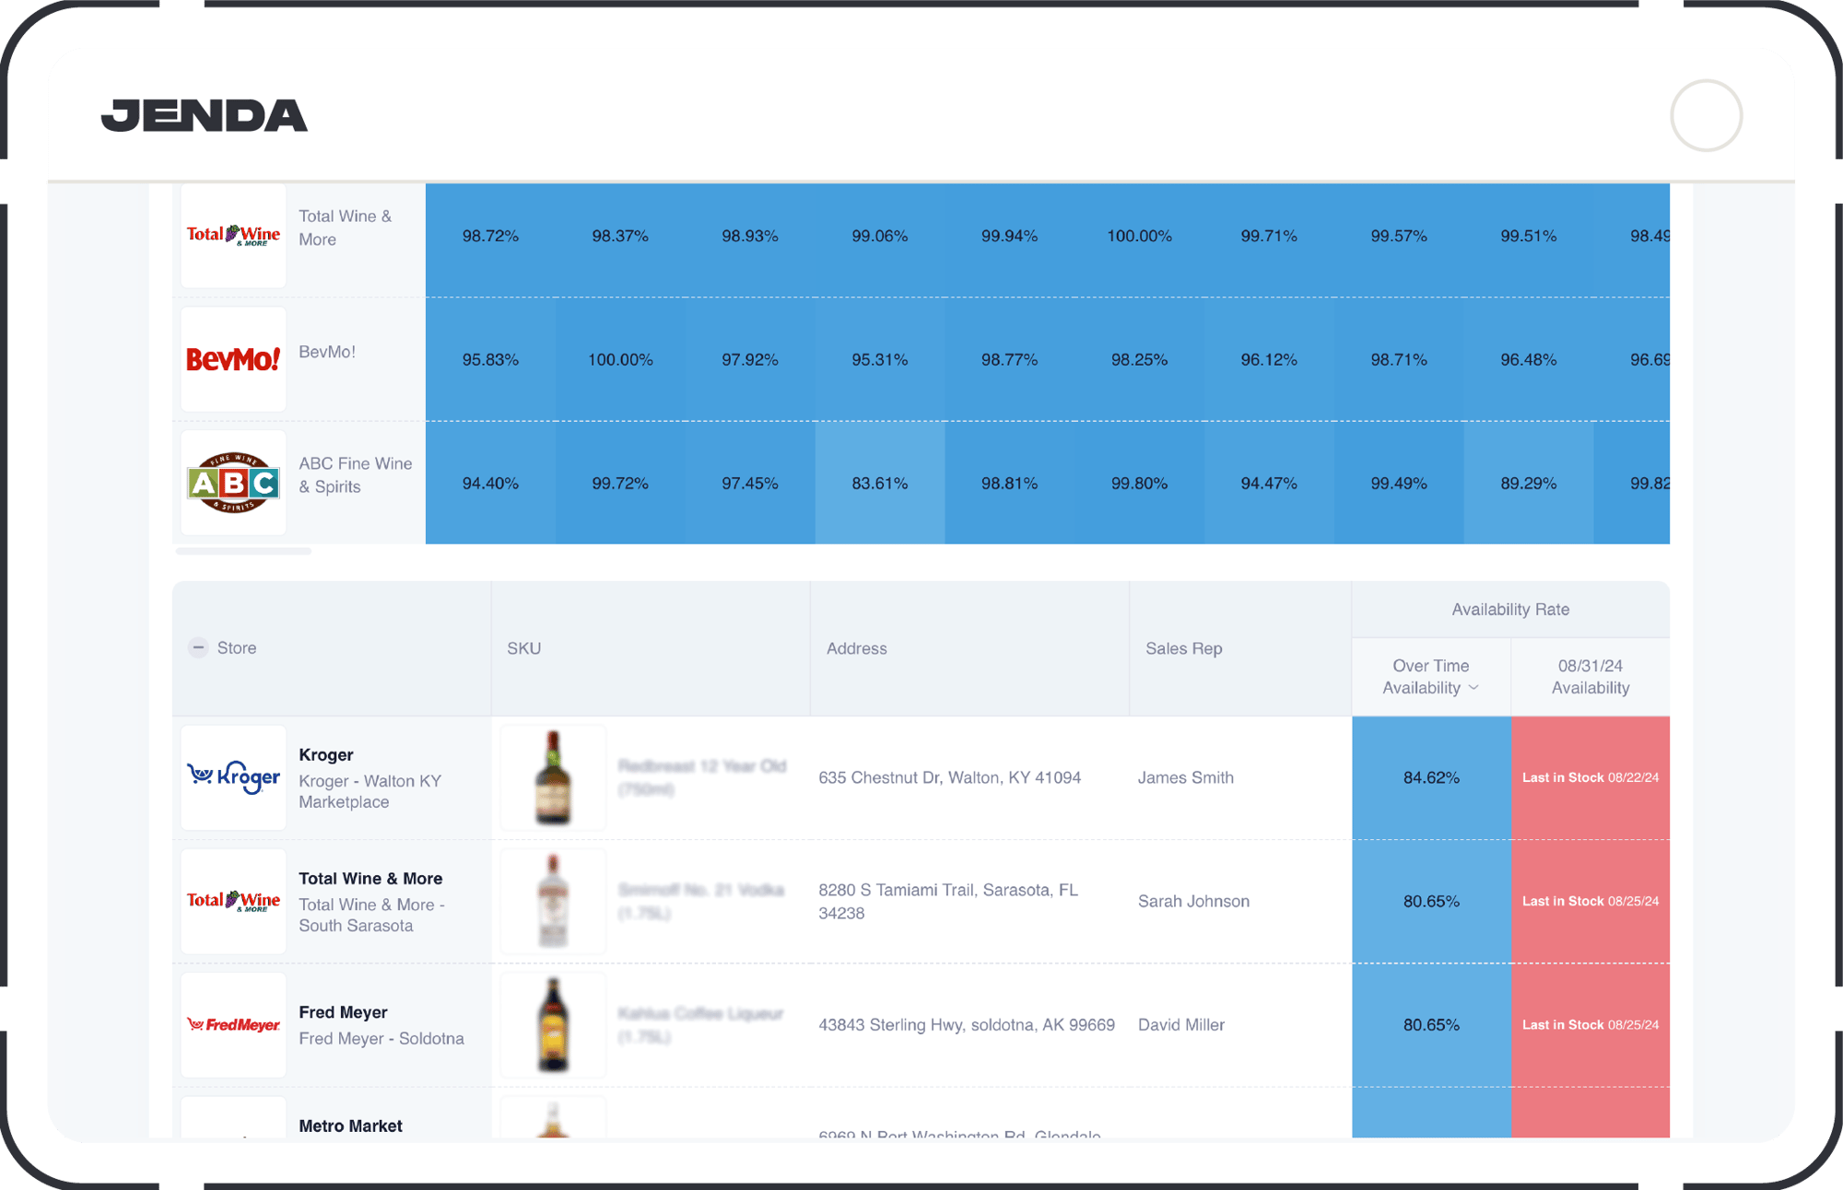Click Kroger - Walton KY Marketplace store name
Viewport: 1843px width, 1190px height.
pos(370,791)
